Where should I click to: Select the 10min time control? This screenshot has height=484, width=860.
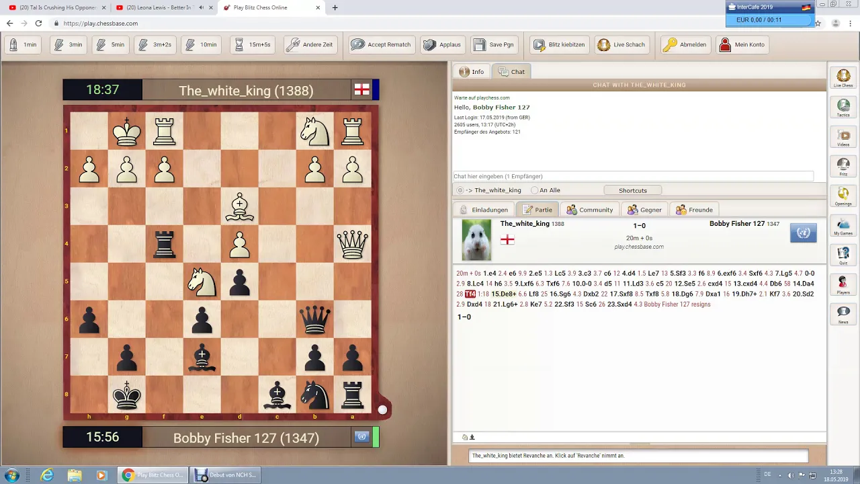tap(202, 44)
